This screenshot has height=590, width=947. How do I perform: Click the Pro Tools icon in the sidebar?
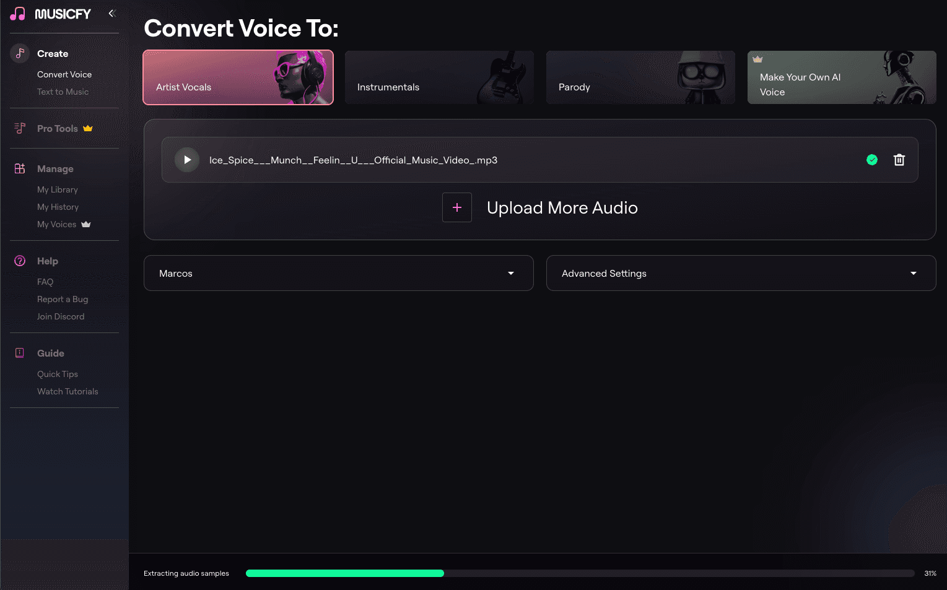click(19, 128)
